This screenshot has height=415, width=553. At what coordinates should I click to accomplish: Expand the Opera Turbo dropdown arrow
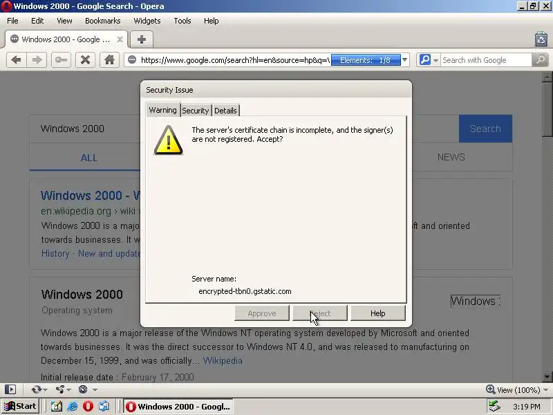pos(95,389)
